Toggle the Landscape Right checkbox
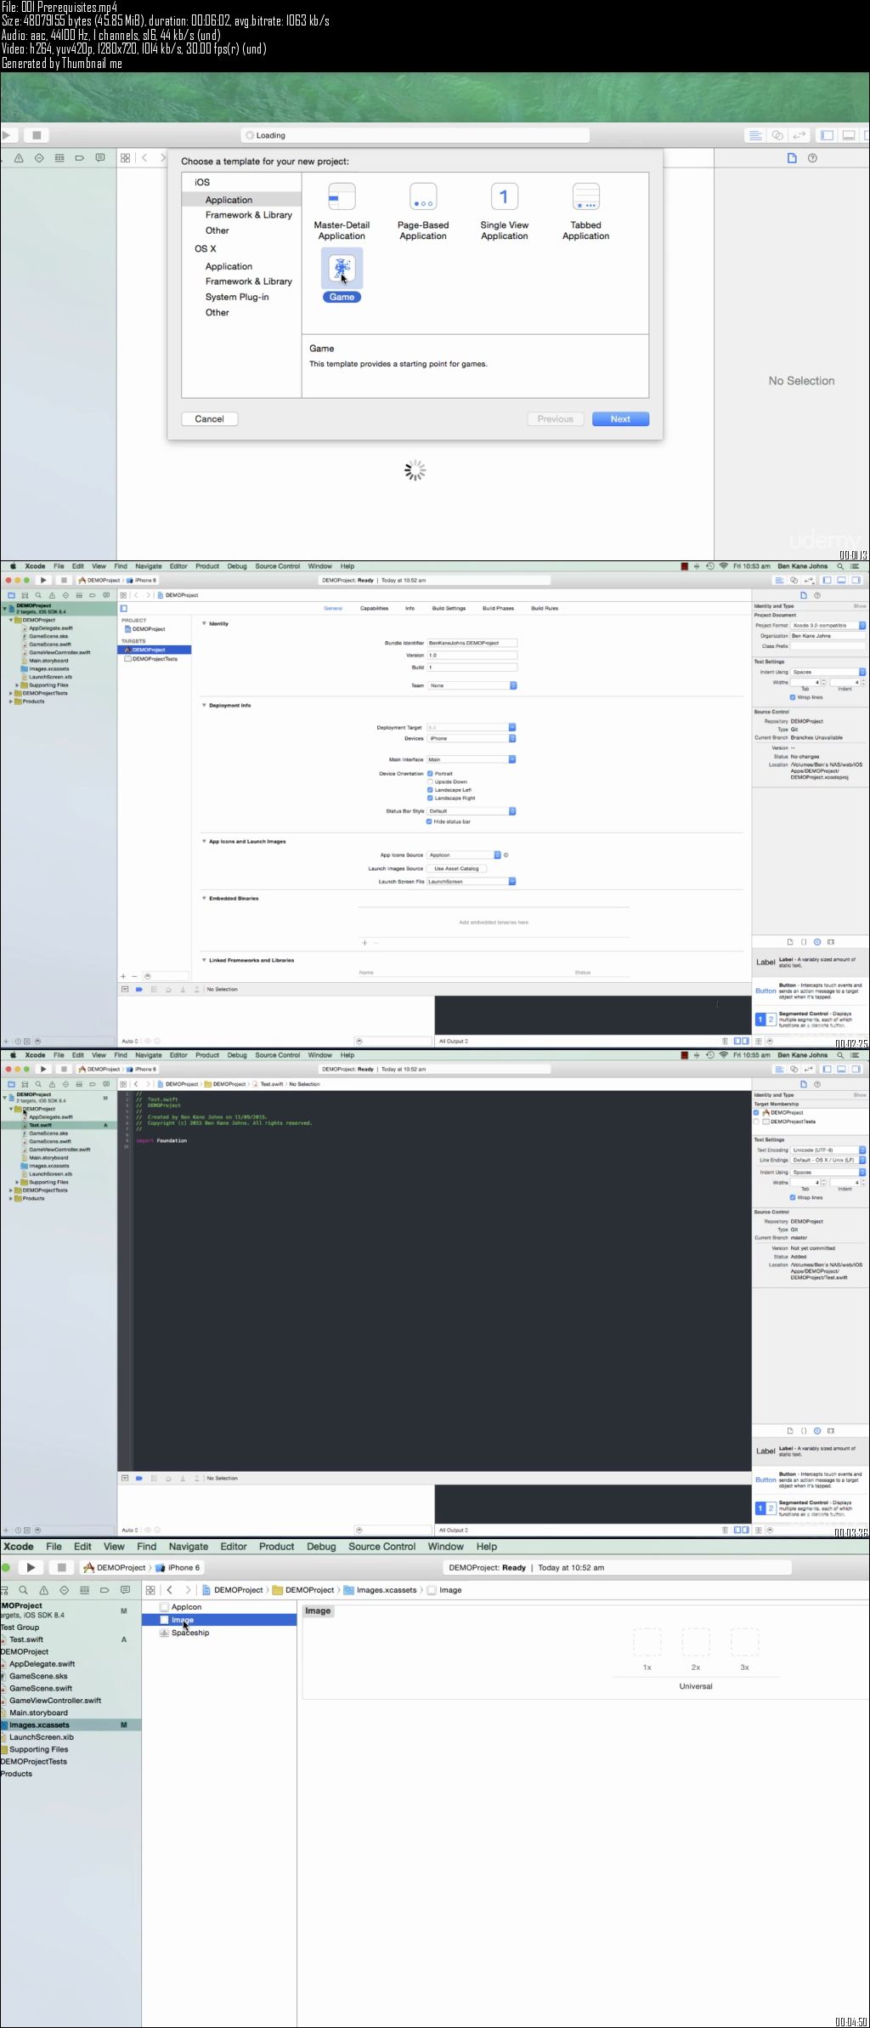This screenshot has height=2028, width=870. (x=430, y=798)
